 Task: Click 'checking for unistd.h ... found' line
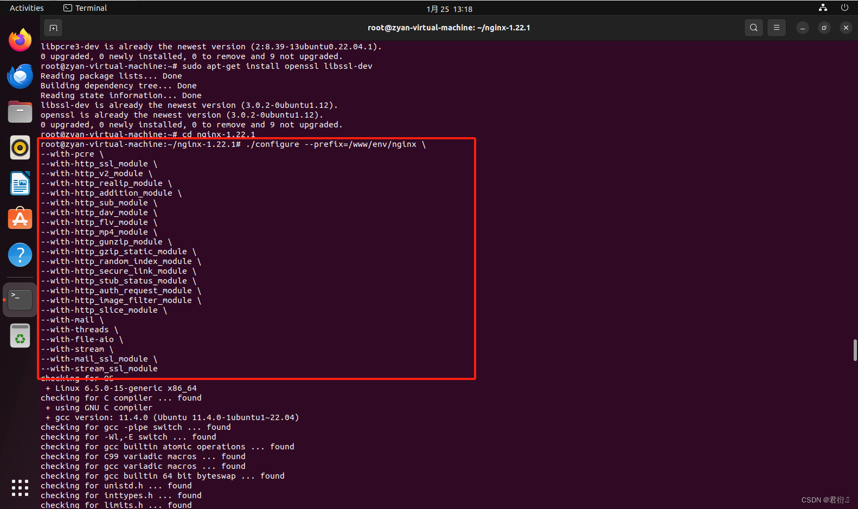click(x=116, y=486)
